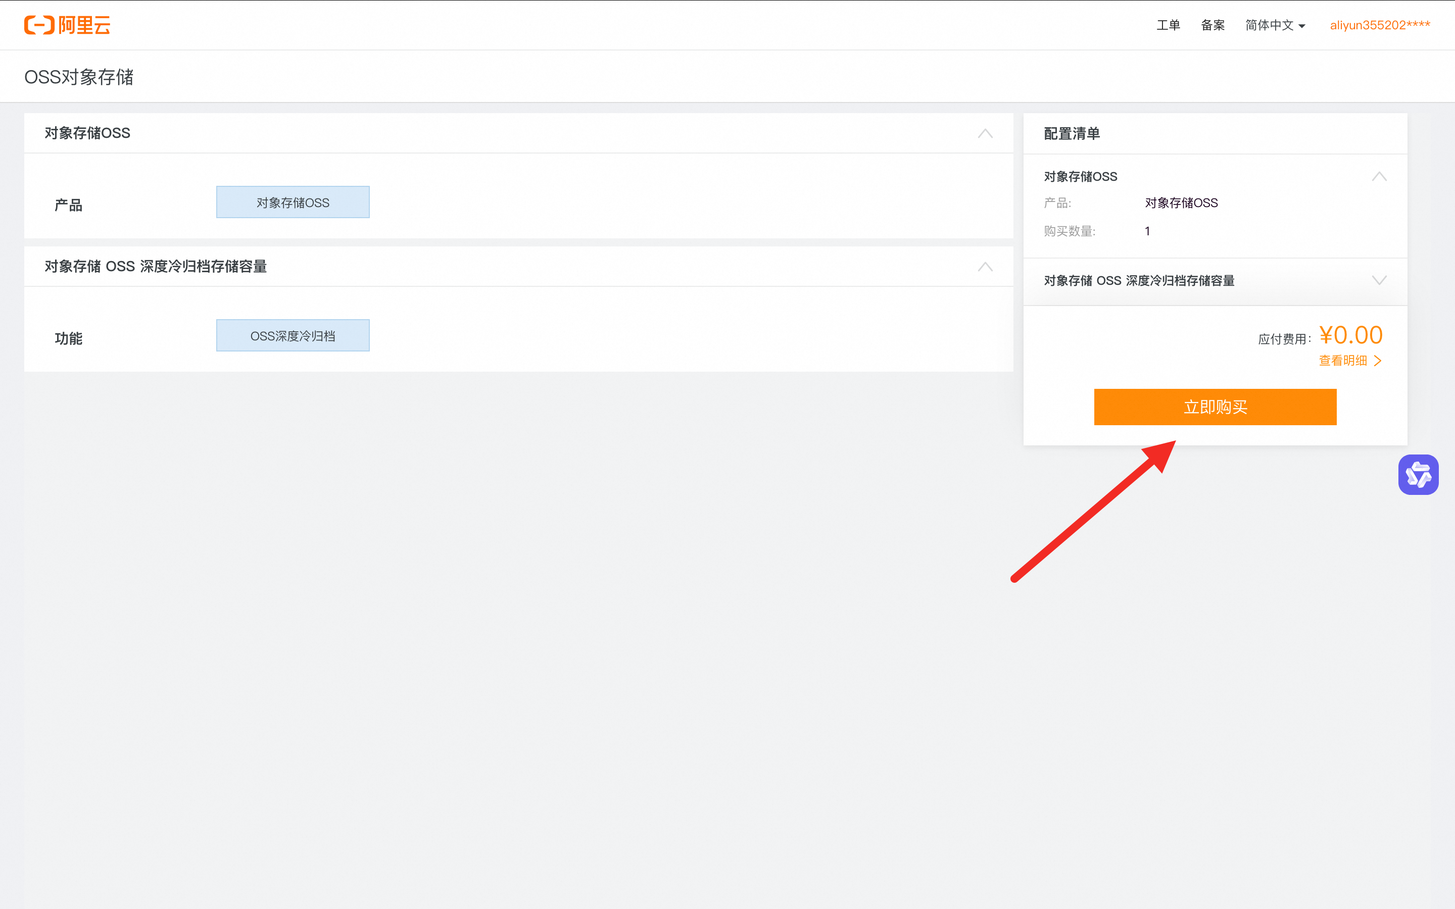Select the 对象存储OSS product option
The image size is (1455, 909).
tap(293, 203)
